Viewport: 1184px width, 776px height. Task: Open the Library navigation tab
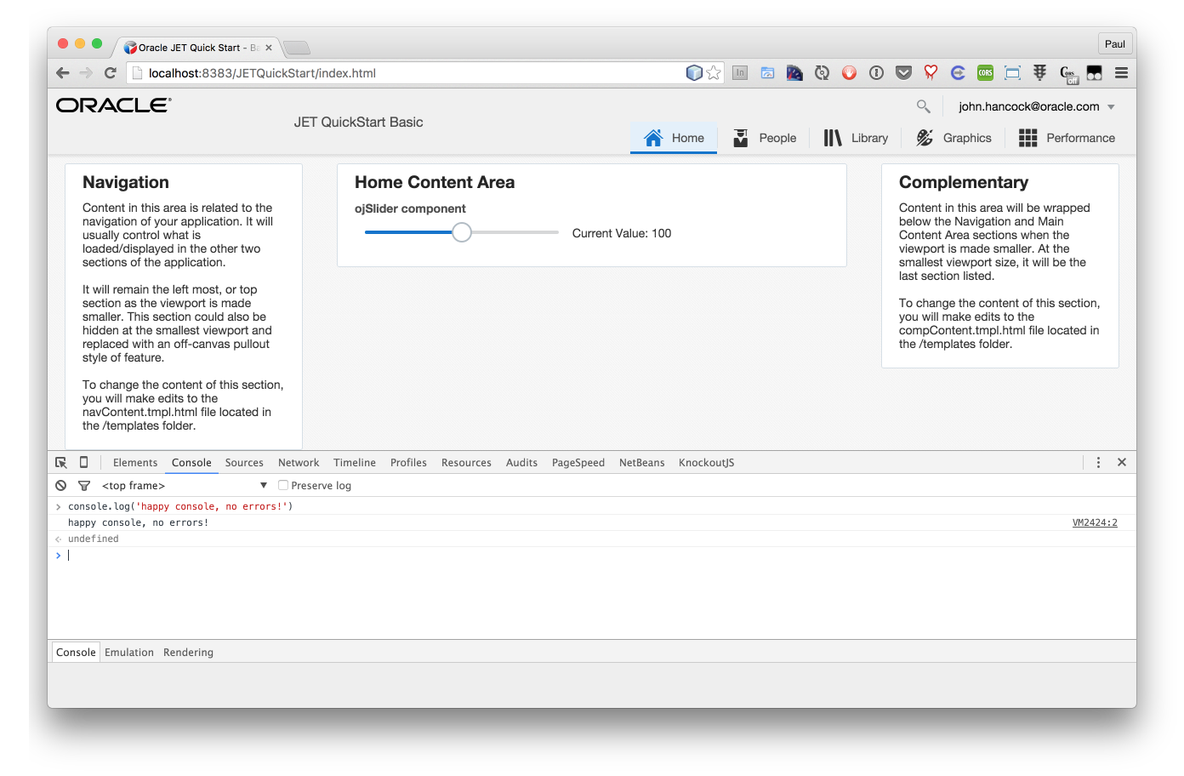tap(856, 138)
